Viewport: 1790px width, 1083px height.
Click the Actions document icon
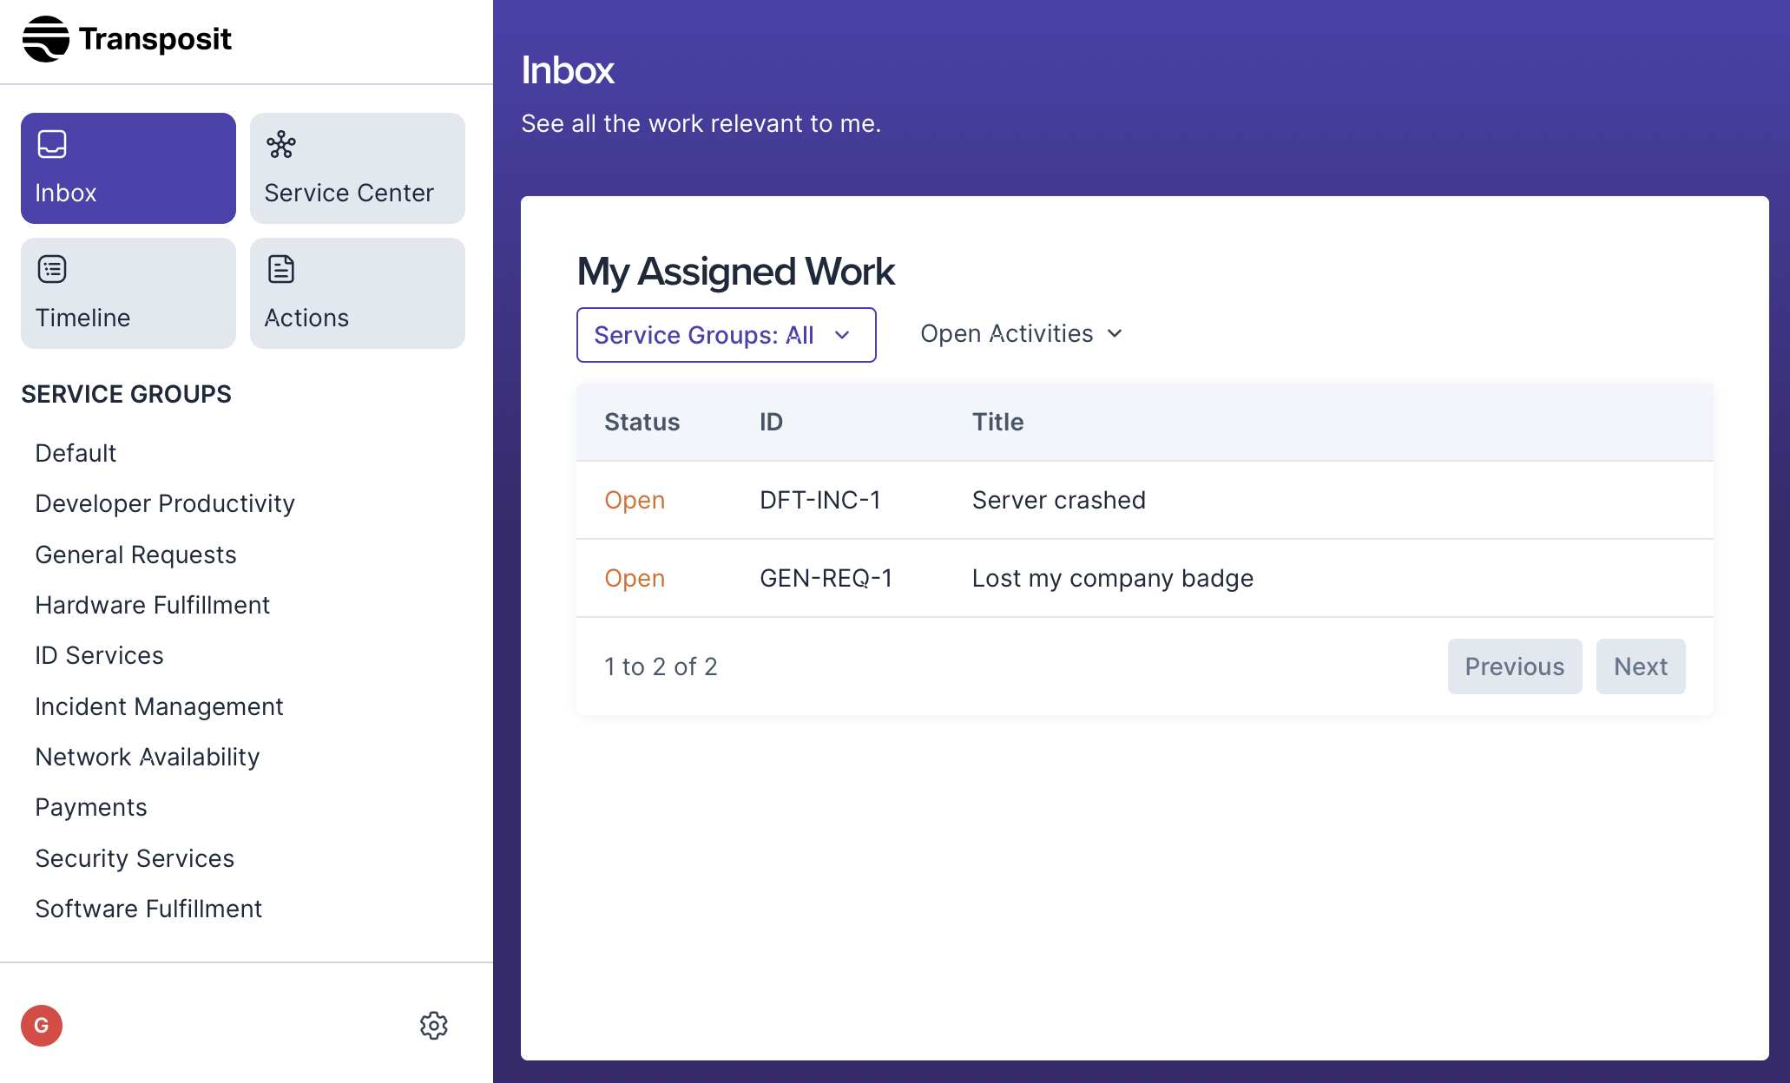281,269
